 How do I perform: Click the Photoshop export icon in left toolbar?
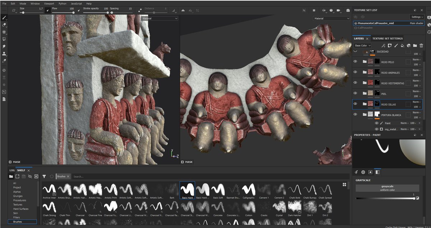4,92
